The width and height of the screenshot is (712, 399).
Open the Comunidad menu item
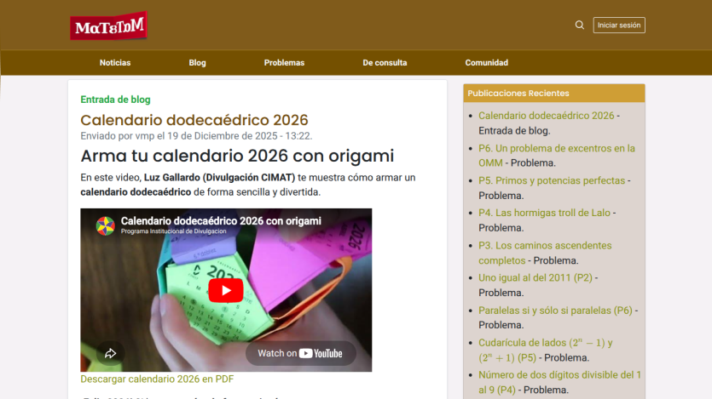pyautogui.click(x=486, y=62)
